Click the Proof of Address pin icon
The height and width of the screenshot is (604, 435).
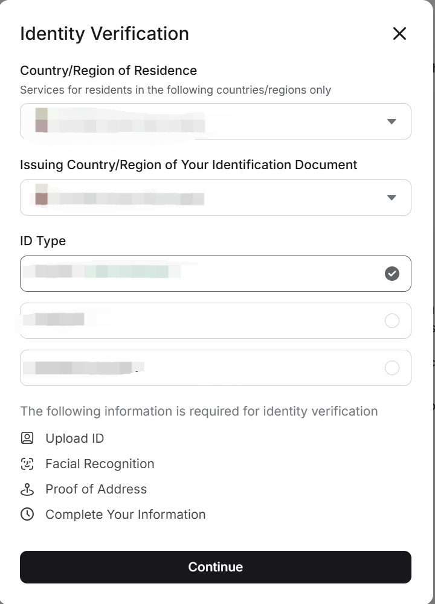pos(27,489)
